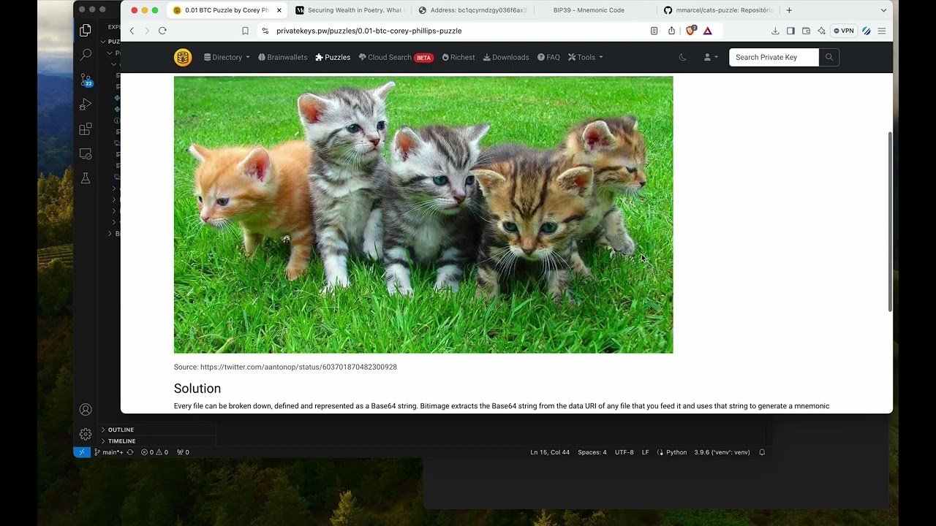Open Puzzles page
936x526 pixels.
coord(333,57)
